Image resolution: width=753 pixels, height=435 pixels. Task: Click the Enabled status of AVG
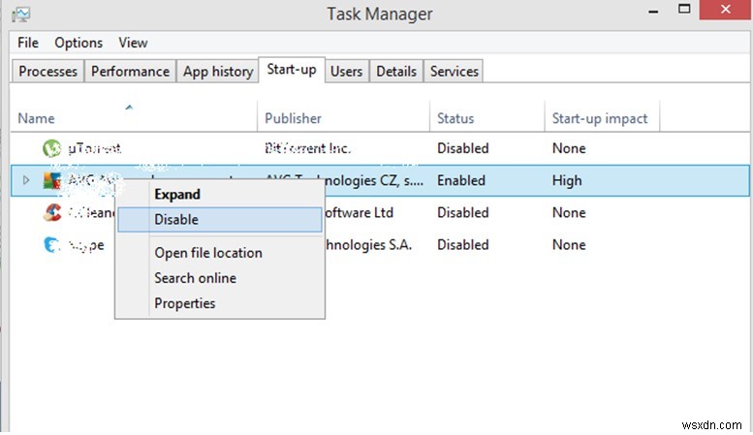click(x=461, y=180)
